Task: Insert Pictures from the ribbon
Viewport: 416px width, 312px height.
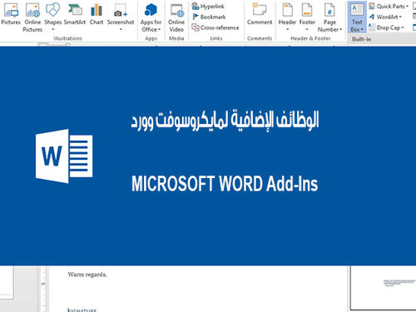Action: [x=11, y=14]
